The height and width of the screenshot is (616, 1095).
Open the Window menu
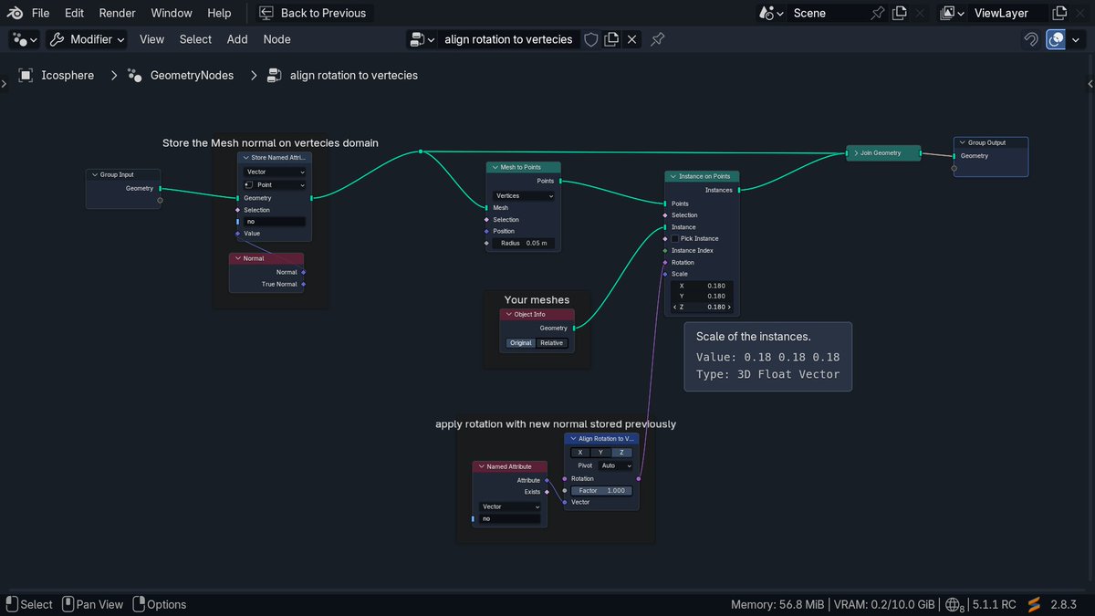172,13
